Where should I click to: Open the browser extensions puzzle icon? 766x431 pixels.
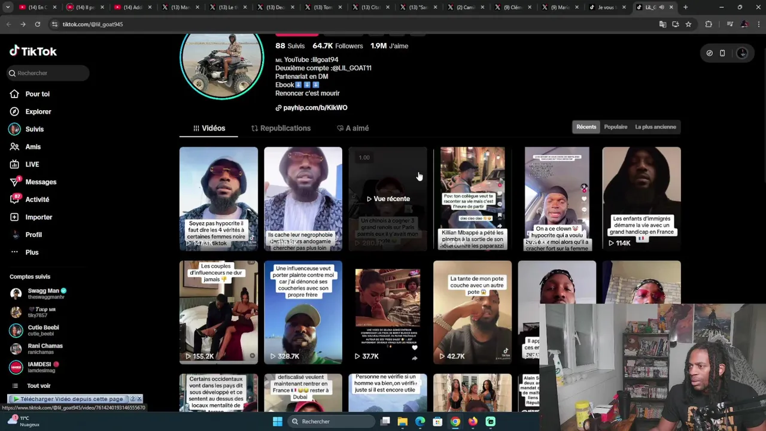tap(709, 24)
